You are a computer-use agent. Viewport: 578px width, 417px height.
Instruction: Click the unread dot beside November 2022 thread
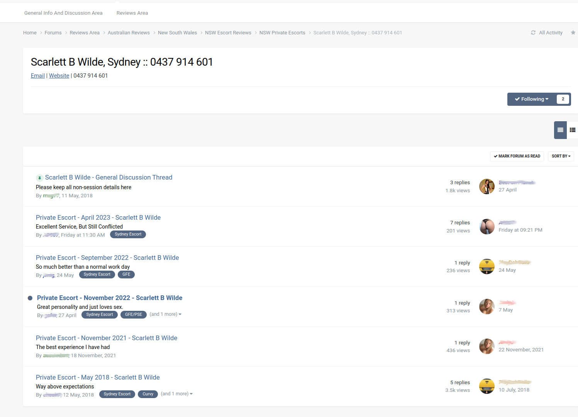[30, 298]
